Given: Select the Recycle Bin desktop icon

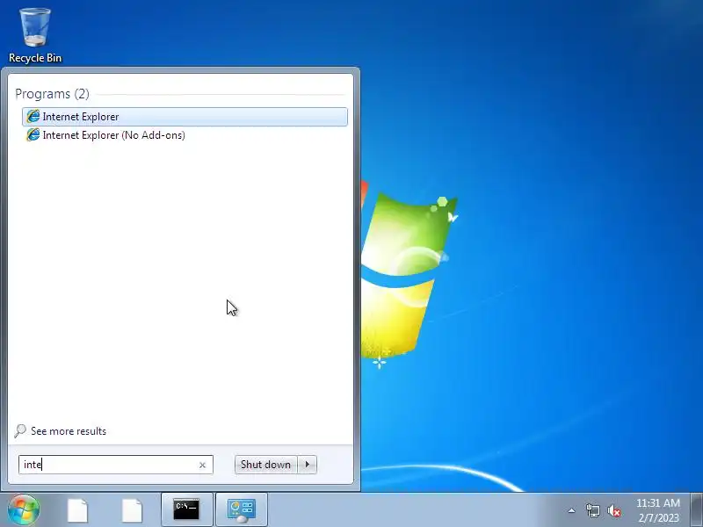Looking at the screenshot, I should 35,35.
